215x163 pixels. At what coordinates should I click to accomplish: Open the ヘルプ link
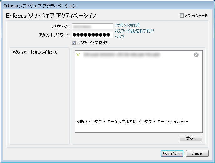tap(120, 37)
